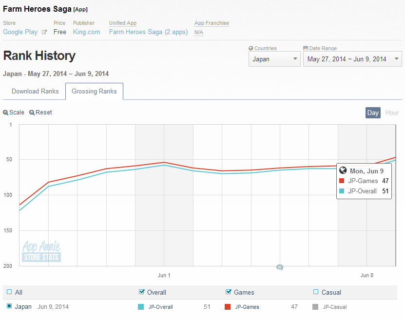405x319 pixels.
Task: Uncheck the Games checkbox
Action: pos(228,292)
